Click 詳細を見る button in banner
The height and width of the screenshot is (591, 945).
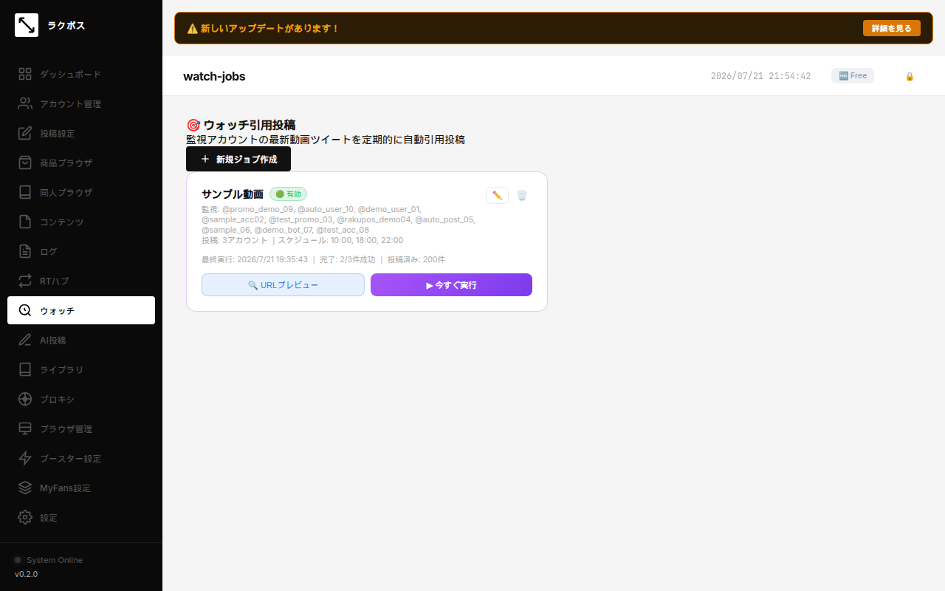click(892, 28)
